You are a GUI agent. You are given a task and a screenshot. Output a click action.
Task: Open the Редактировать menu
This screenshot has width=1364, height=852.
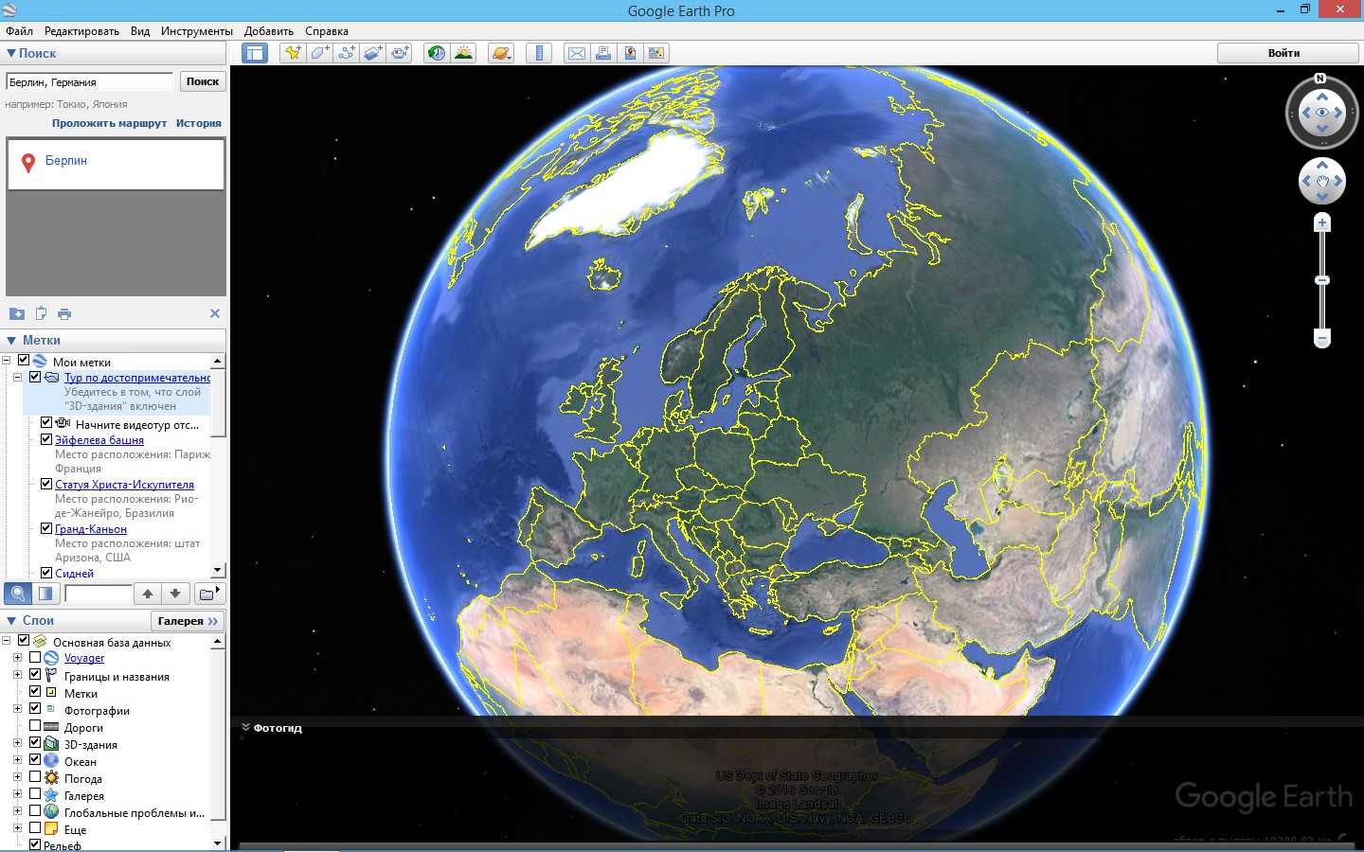(x=81, y=31)
